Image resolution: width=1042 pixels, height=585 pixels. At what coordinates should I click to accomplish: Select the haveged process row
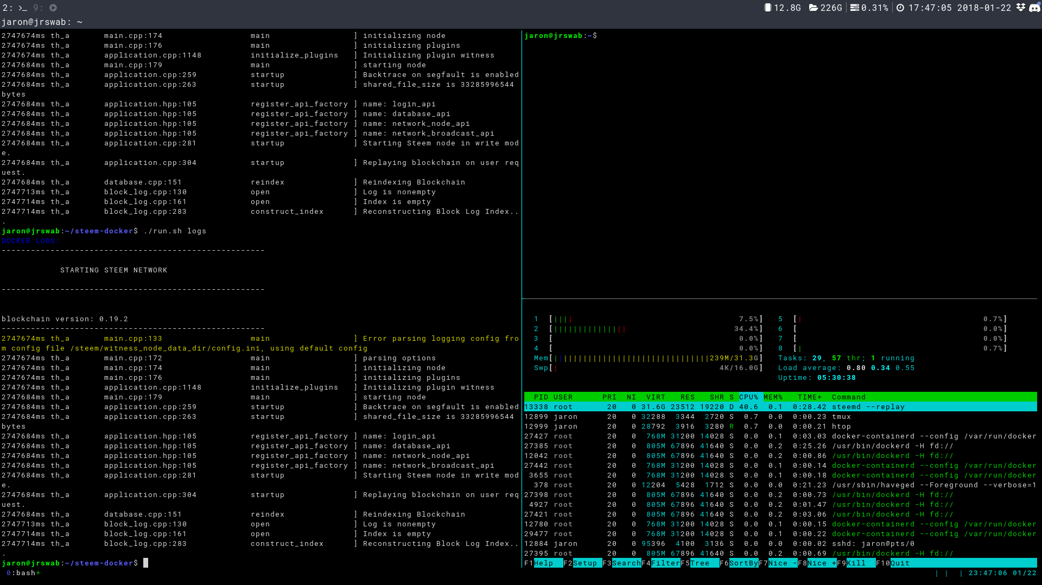pos(780,485)
